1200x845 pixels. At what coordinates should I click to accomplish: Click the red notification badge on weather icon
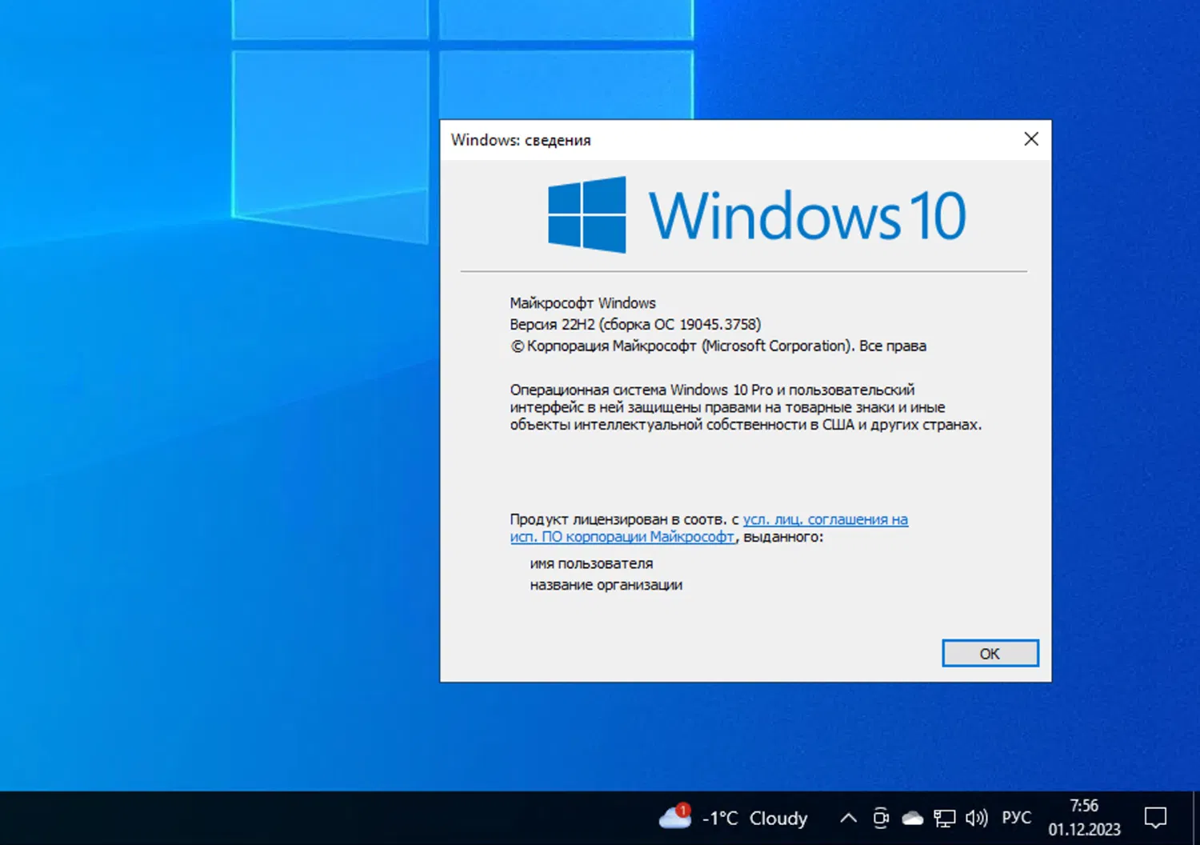pos(682,809)
